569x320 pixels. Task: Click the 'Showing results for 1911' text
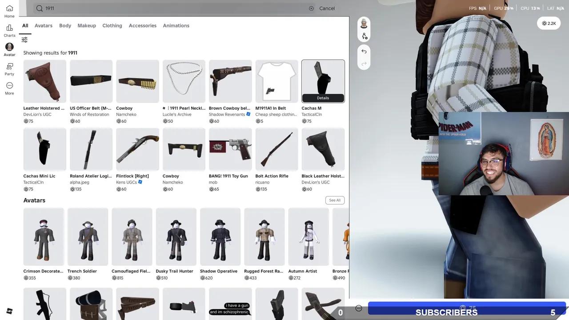50,53
